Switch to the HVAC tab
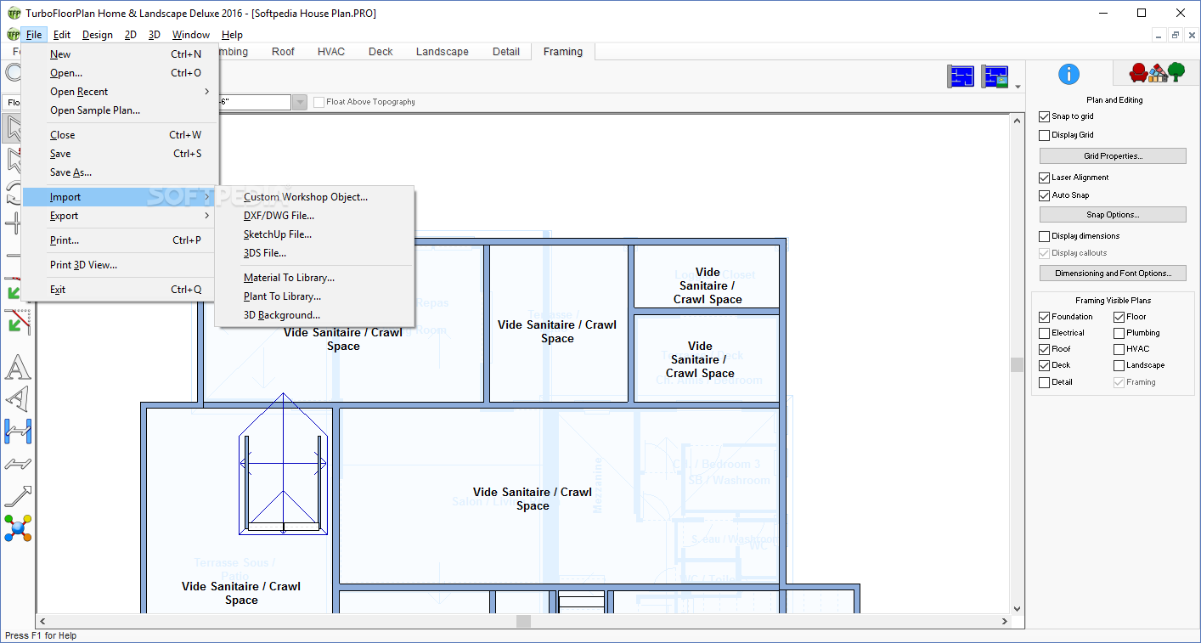 331,52
